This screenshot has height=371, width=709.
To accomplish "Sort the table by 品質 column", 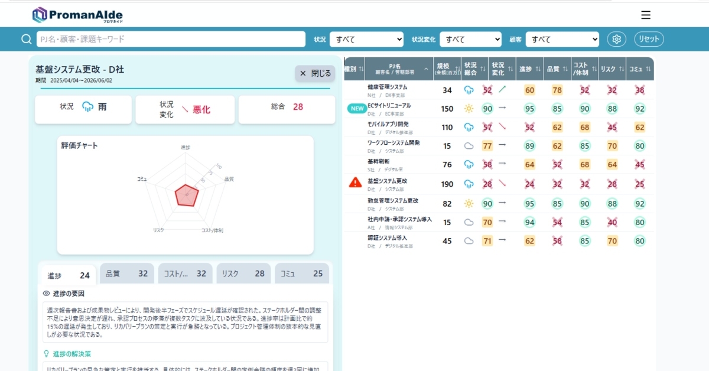I will (557, 69).
